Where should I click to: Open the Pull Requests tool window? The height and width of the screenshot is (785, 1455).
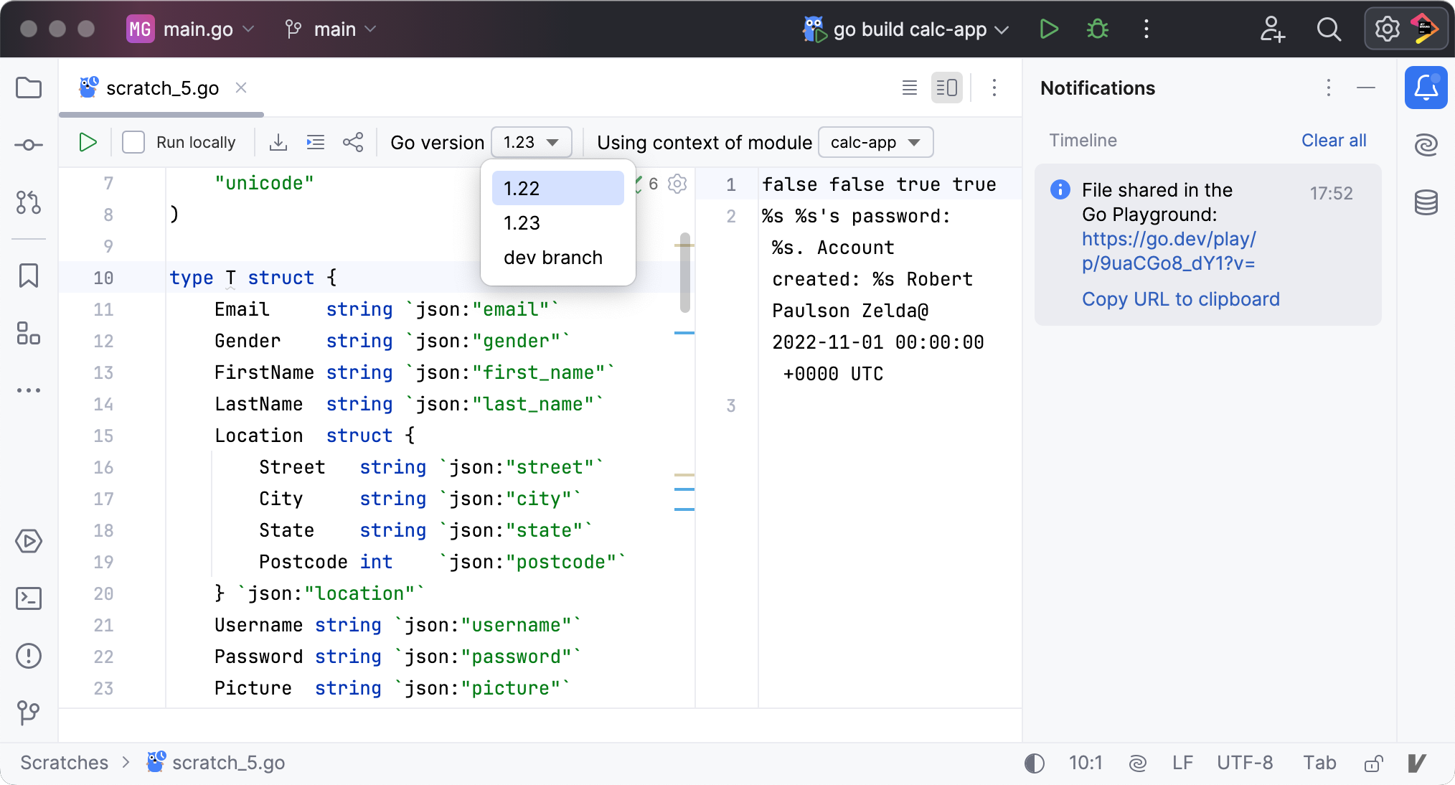click(29, 203)
